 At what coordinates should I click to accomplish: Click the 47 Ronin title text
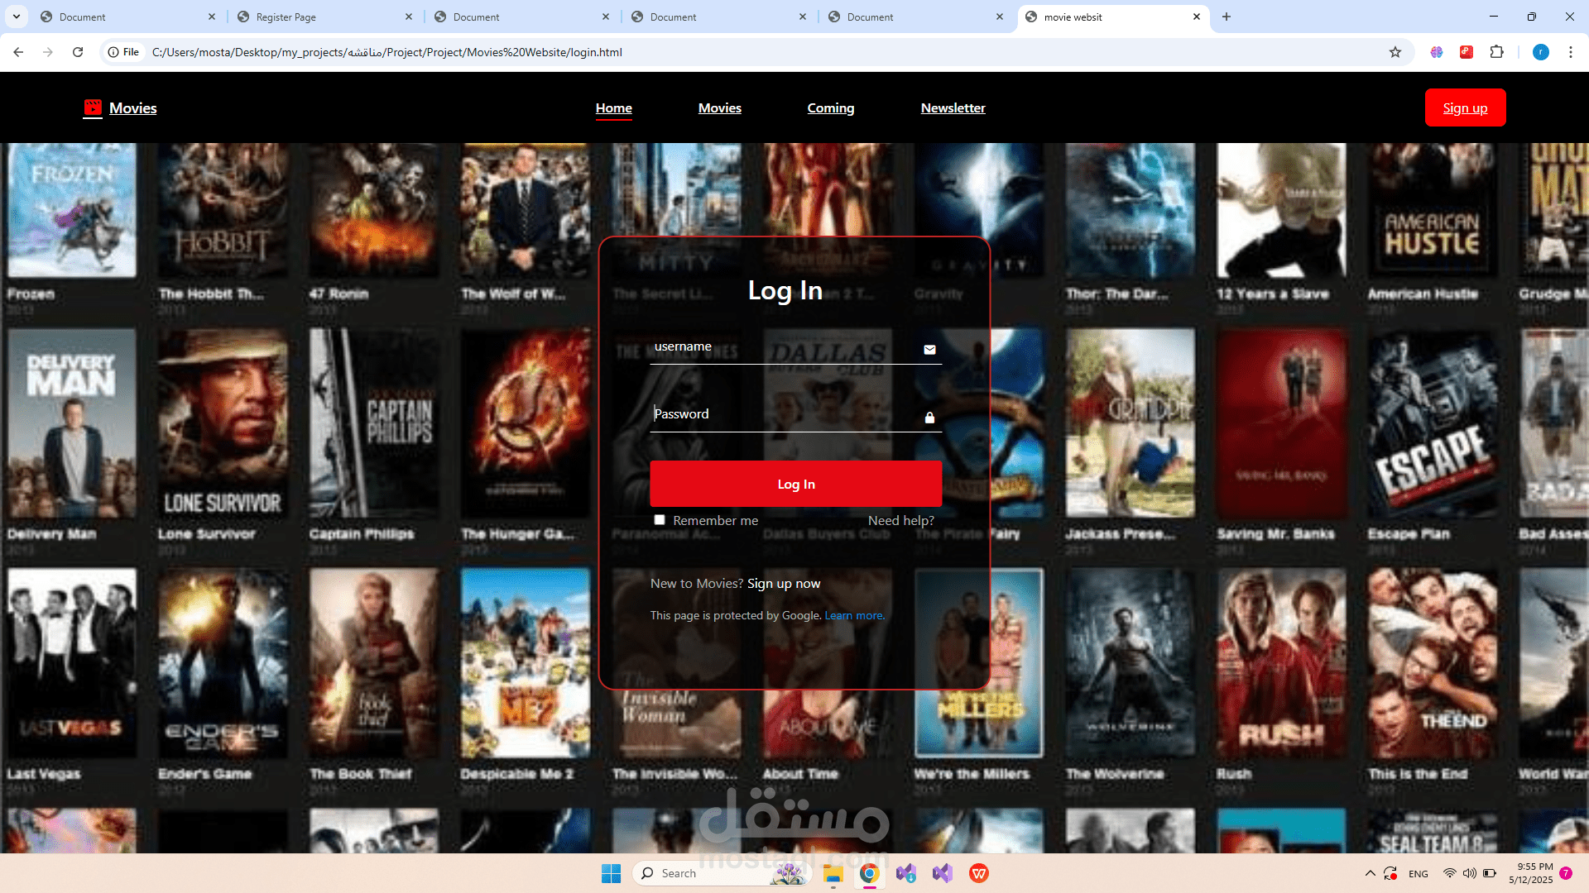[x=338, y=294]
